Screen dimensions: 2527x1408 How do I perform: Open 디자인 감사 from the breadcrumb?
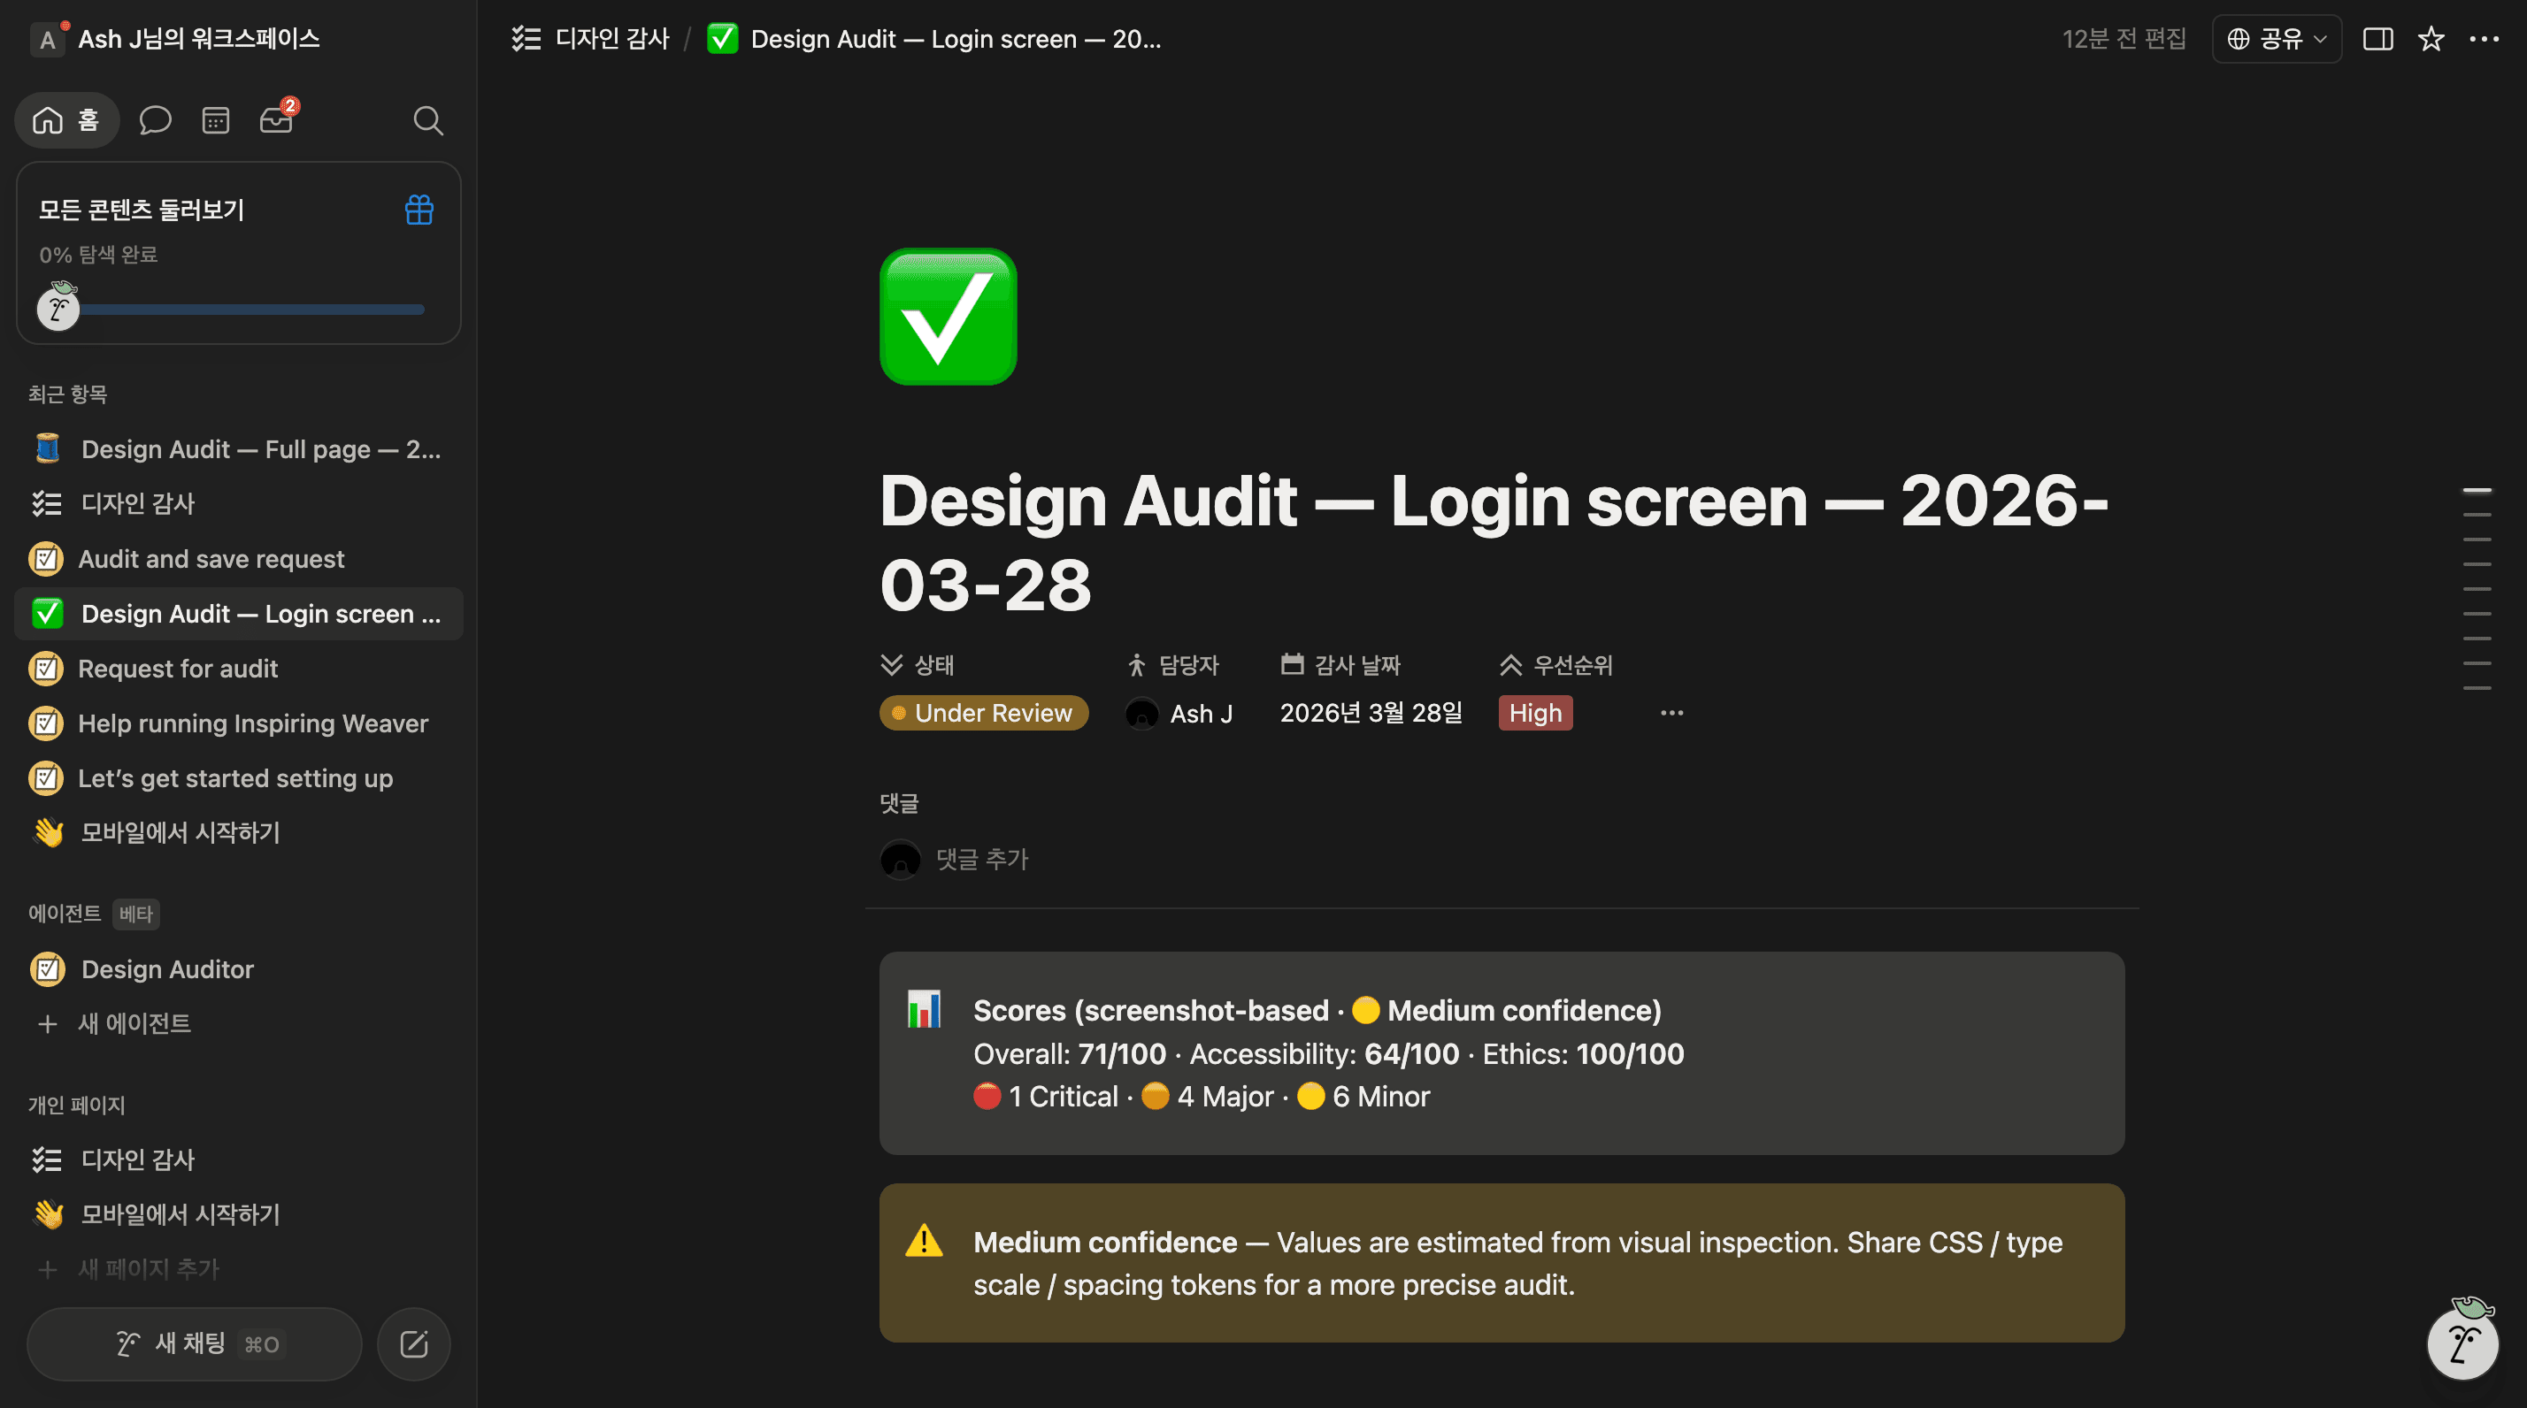point(612,39)
